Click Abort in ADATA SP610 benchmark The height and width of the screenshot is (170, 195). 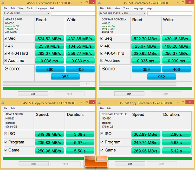[69, 94]
